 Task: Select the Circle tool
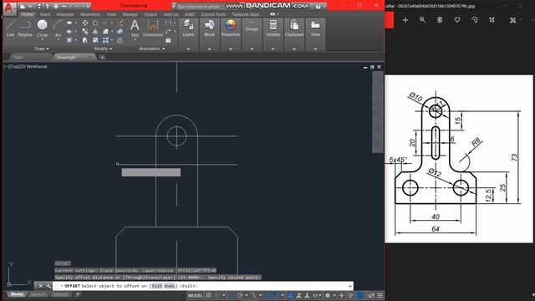(x=43, y=28)
